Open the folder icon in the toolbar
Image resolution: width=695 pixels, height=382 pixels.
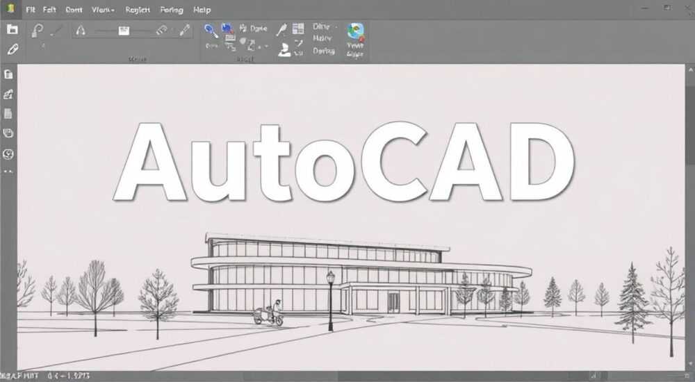click(x=13, y=29)
